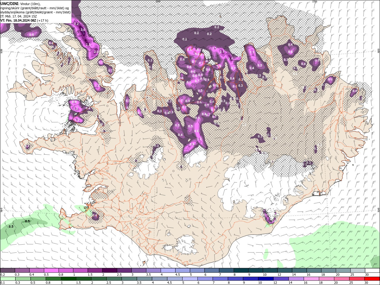Pick the pale green swatch between 0.1 and 0.3
Image resolution: width=380 pixels, height=285 pixels.
click(x=7, y=279)
